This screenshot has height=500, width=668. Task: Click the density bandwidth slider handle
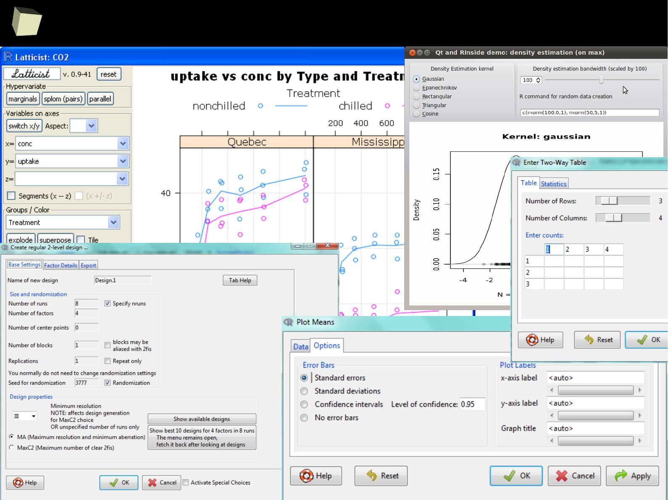click(601, 80)
